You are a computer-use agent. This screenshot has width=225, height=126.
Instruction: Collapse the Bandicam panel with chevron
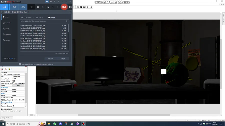click(x=70, y=12)
